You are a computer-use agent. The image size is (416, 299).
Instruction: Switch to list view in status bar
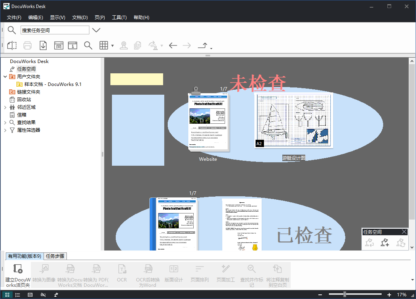18,295
